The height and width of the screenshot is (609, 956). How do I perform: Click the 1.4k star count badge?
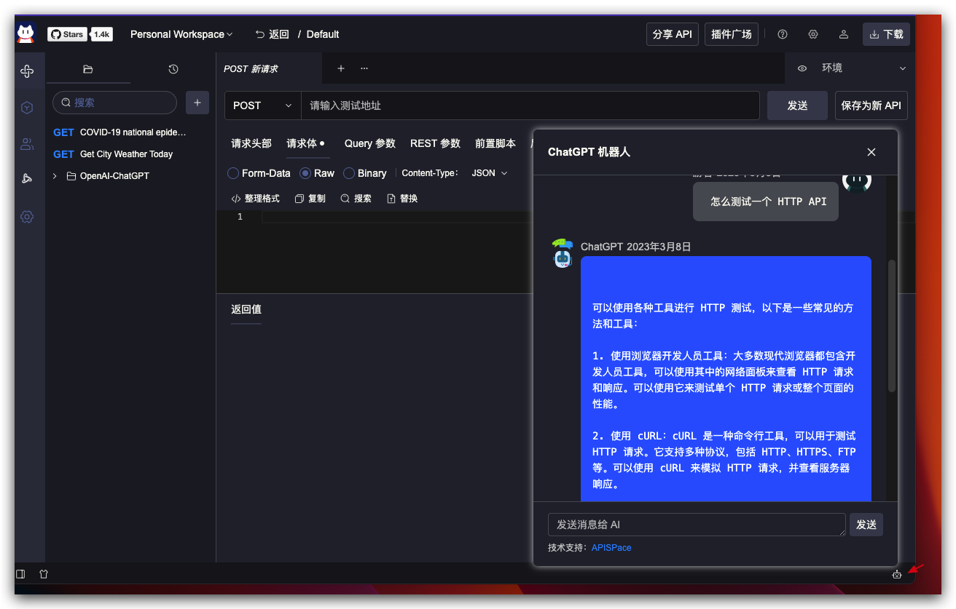[x=102, y=34]
